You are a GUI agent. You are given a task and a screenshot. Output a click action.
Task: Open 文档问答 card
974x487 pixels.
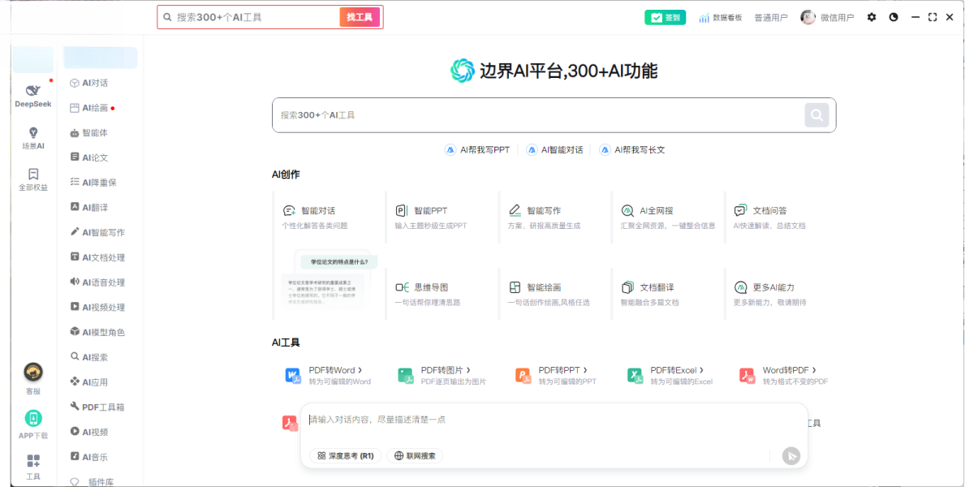point(780,218)
